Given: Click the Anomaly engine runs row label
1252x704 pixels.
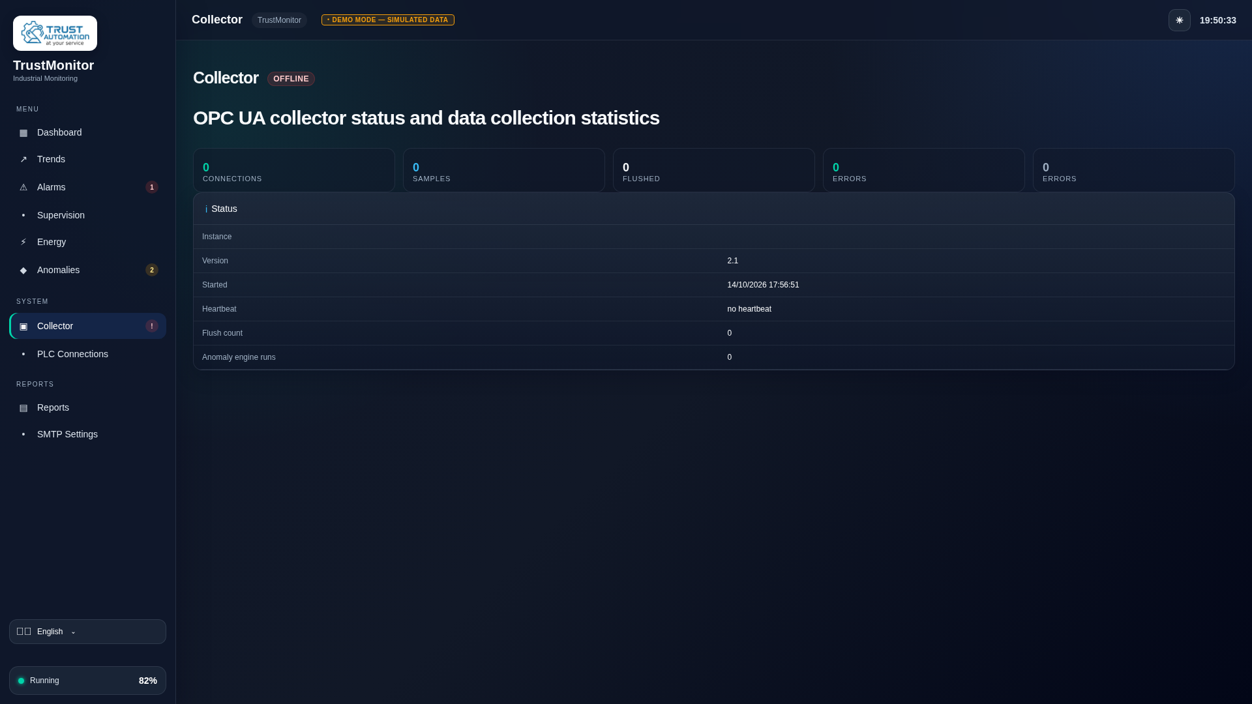Looking at the screenshot, I should (239, 357).
